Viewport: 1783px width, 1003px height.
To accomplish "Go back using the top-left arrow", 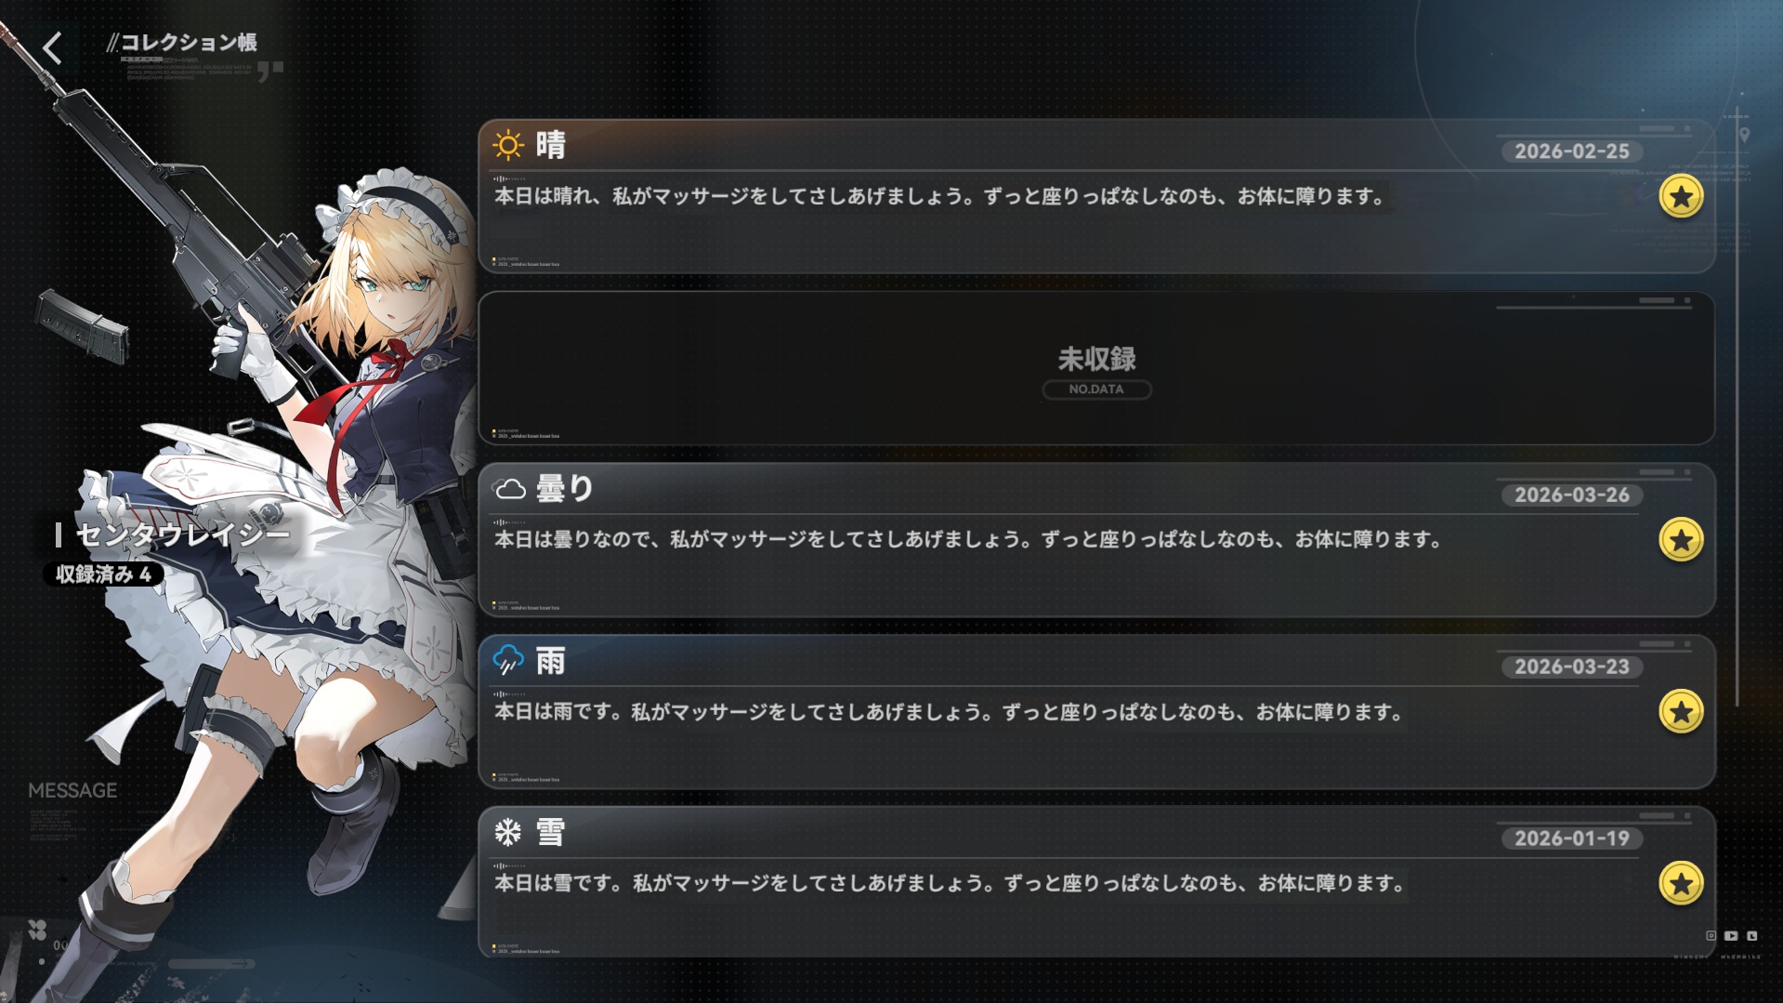I will pos(53,47).
